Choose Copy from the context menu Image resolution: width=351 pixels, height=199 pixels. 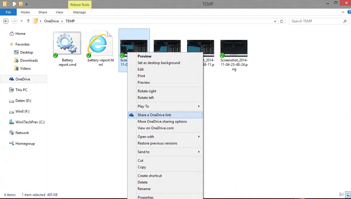[165, 167]
